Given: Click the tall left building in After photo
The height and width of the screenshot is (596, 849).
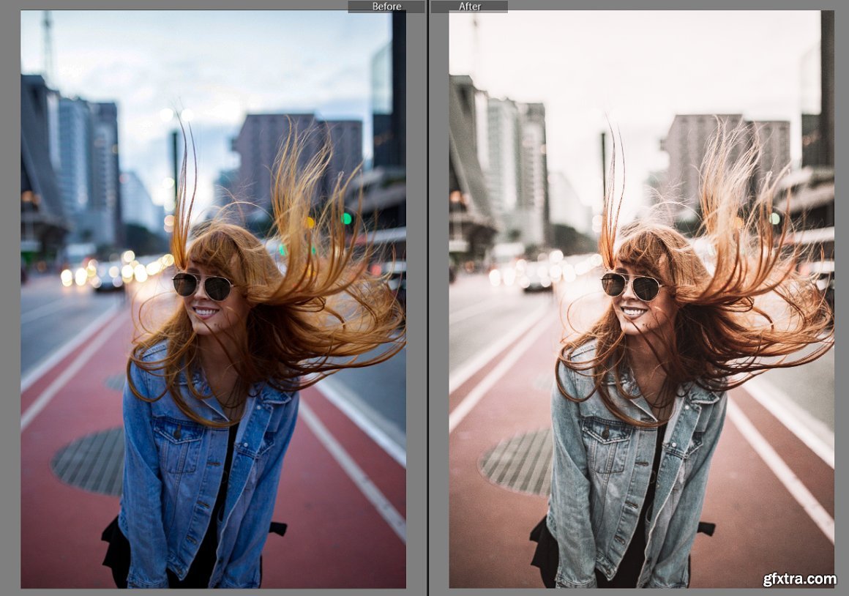Looking at the screenshot, I should click(x=502, y=161).
